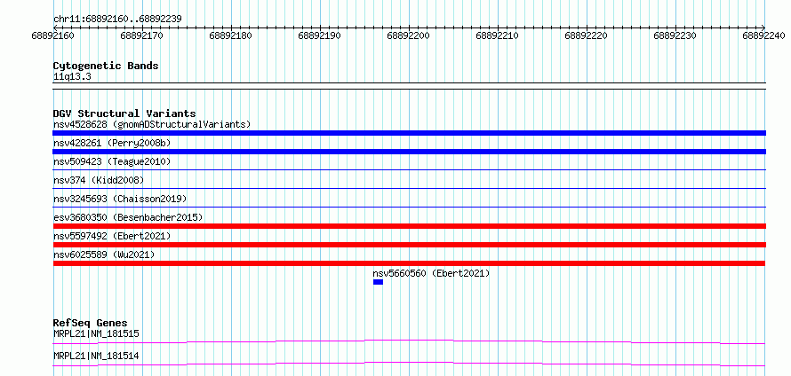
Task: Click ruler position 68892160
Action: [53, 35]
